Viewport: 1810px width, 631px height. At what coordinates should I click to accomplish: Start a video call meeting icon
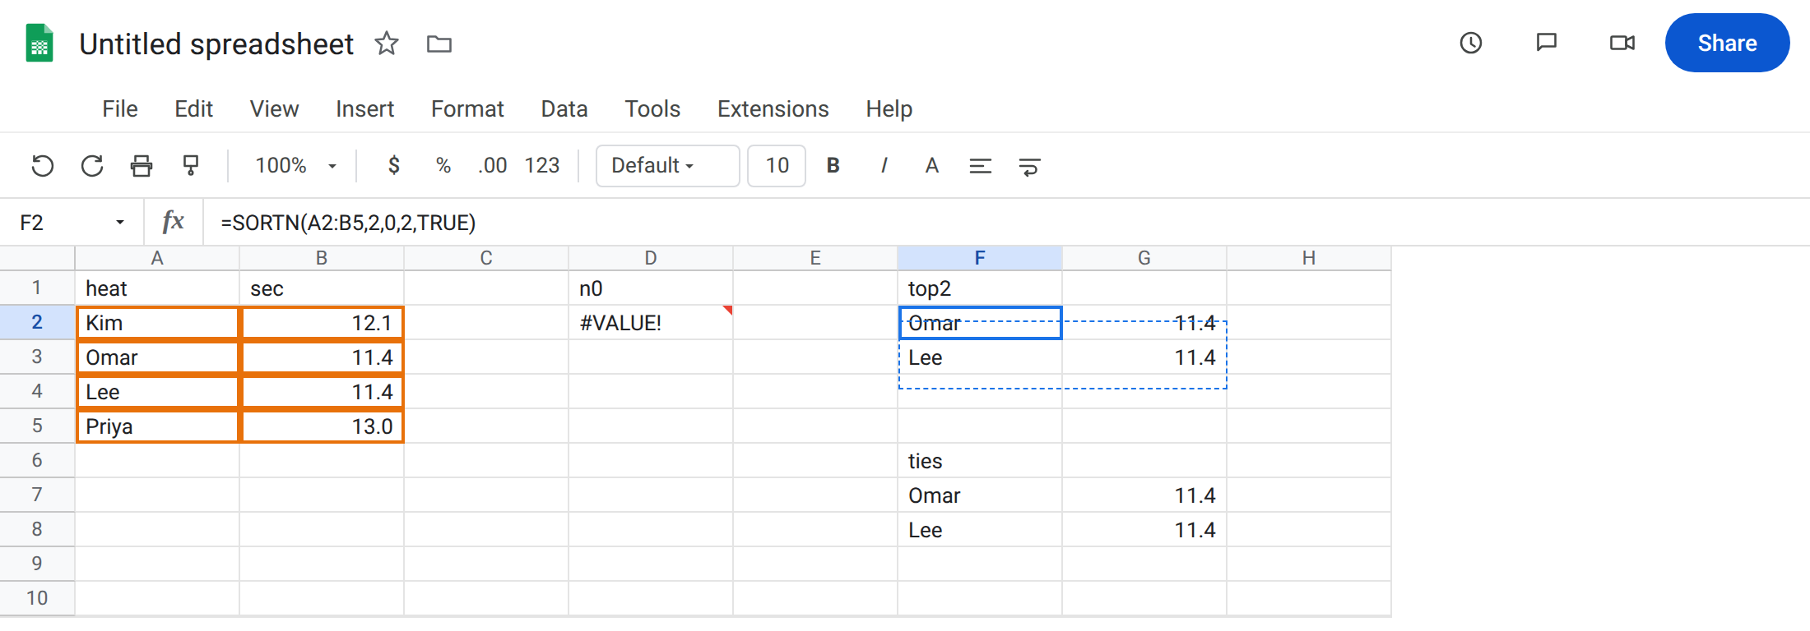click(x=1622, y=43)
